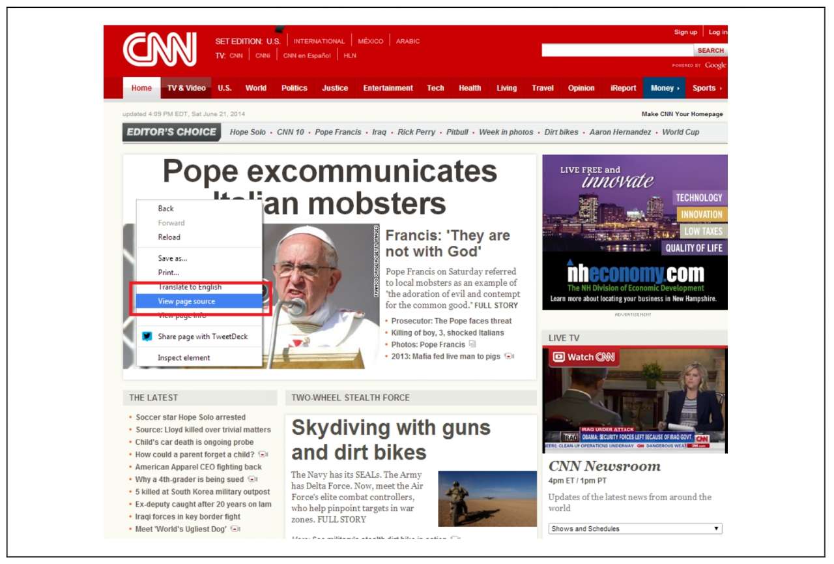Click the Log in link
This screenshot has height=564, width=834.
[x=718, y=32]
